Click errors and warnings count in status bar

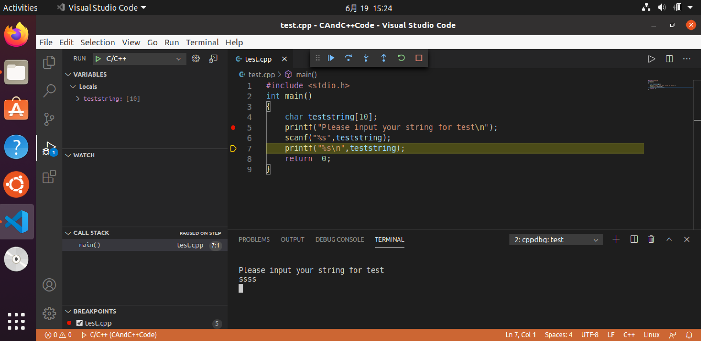[x=58, y=335]
